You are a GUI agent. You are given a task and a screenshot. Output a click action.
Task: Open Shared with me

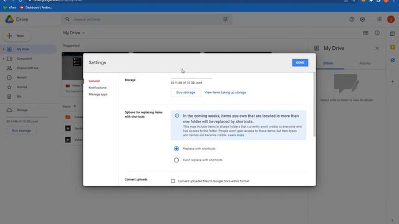[27, 68]
